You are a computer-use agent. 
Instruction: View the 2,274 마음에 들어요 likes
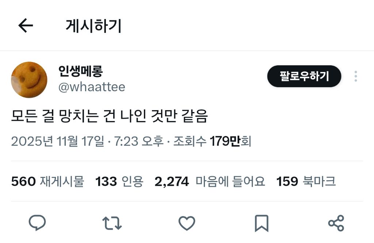point(210,181)
